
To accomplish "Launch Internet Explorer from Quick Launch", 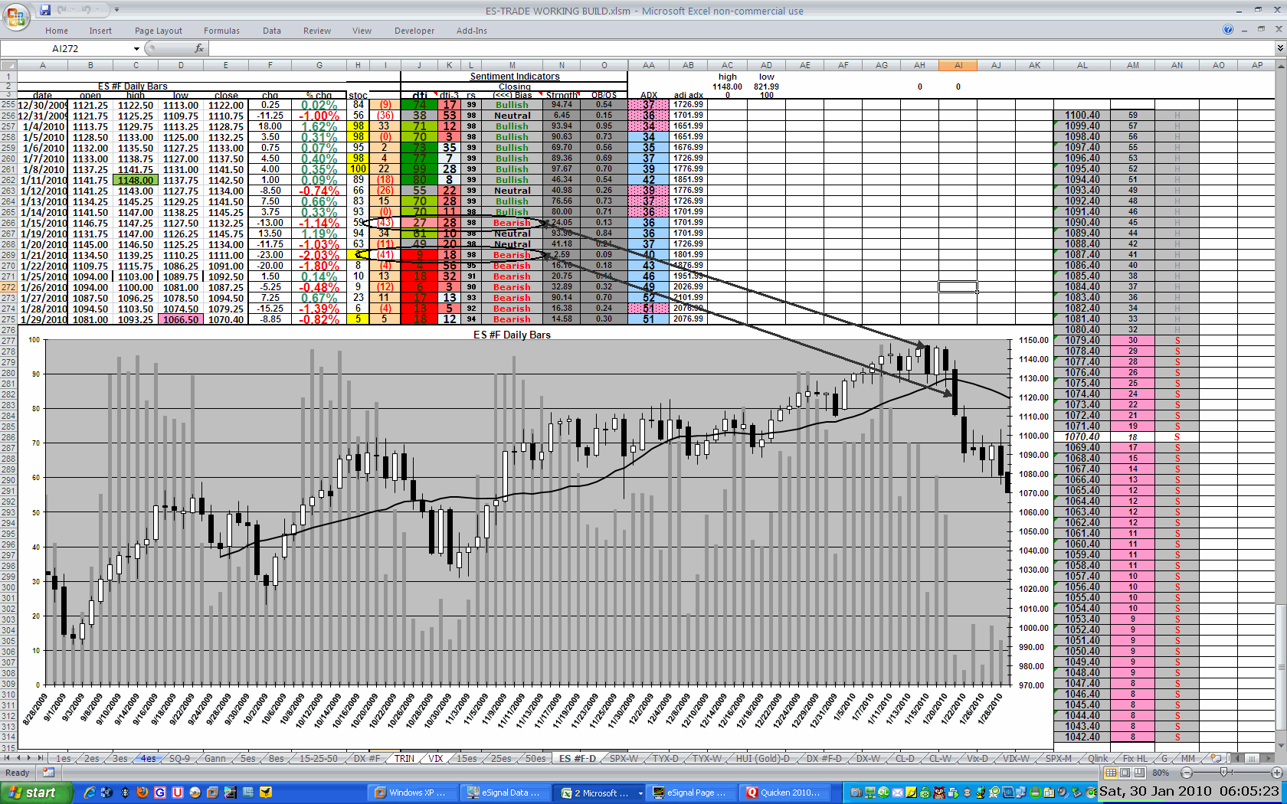I will [90, 793].
